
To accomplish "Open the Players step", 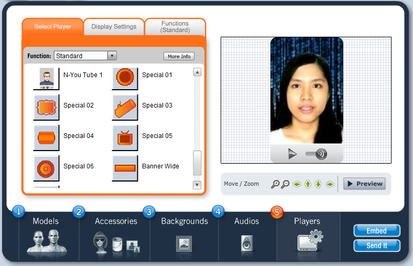I will tap(307, 237).
